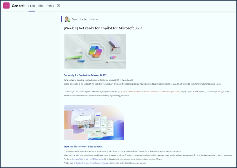The image size is (237, 168).
Task: Open the Microsoft365.com/chat link
Action: click(95, 159)
